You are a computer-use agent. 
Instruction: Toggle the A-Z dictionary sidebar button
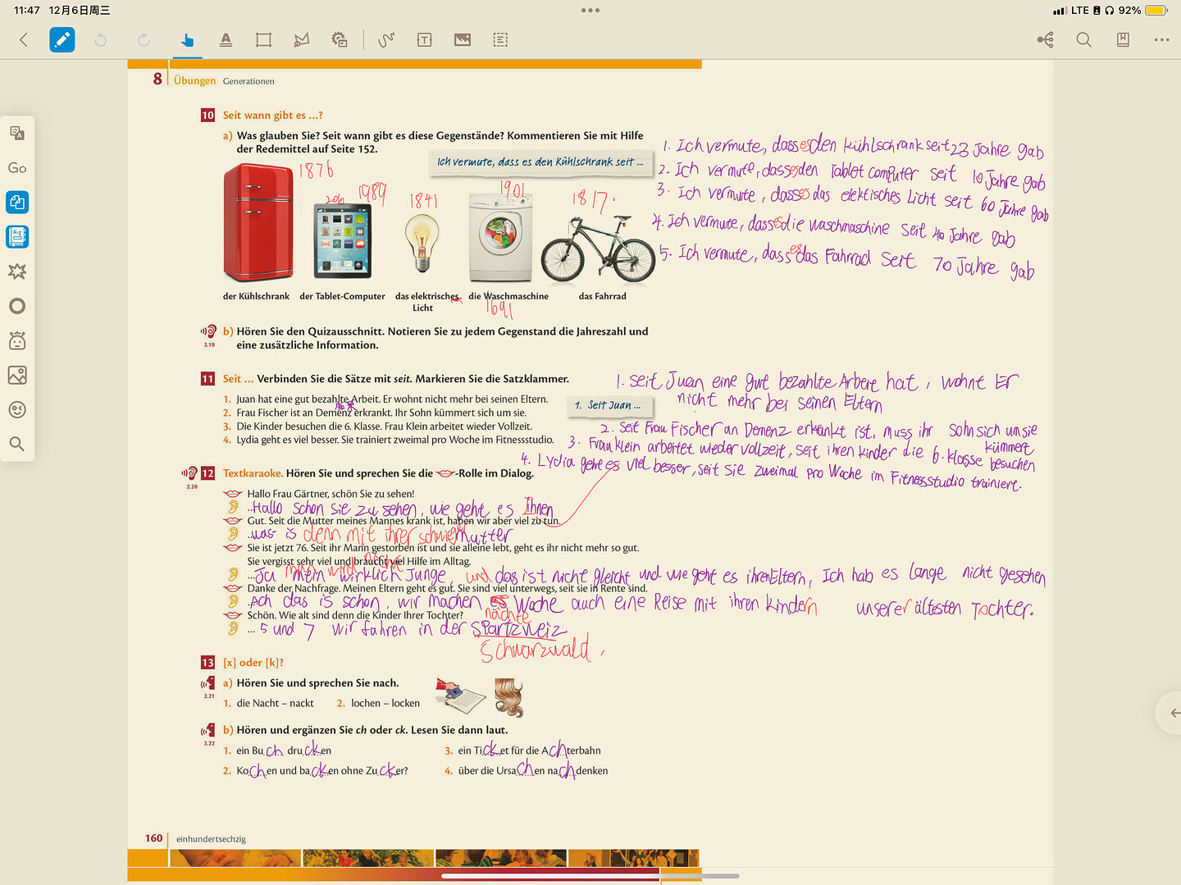point(17,236)
